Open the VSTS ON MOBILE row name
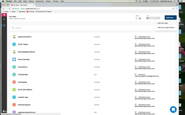185x115 pixels. click(25, 90)
